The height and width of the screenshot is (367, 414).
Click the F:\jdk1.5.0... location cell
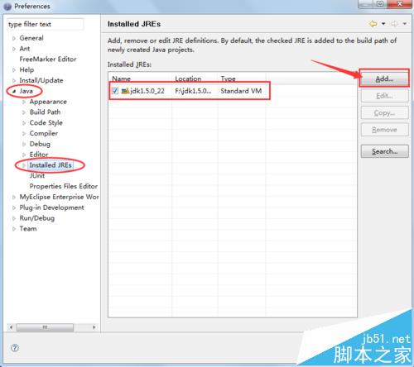tap(193, 91)
